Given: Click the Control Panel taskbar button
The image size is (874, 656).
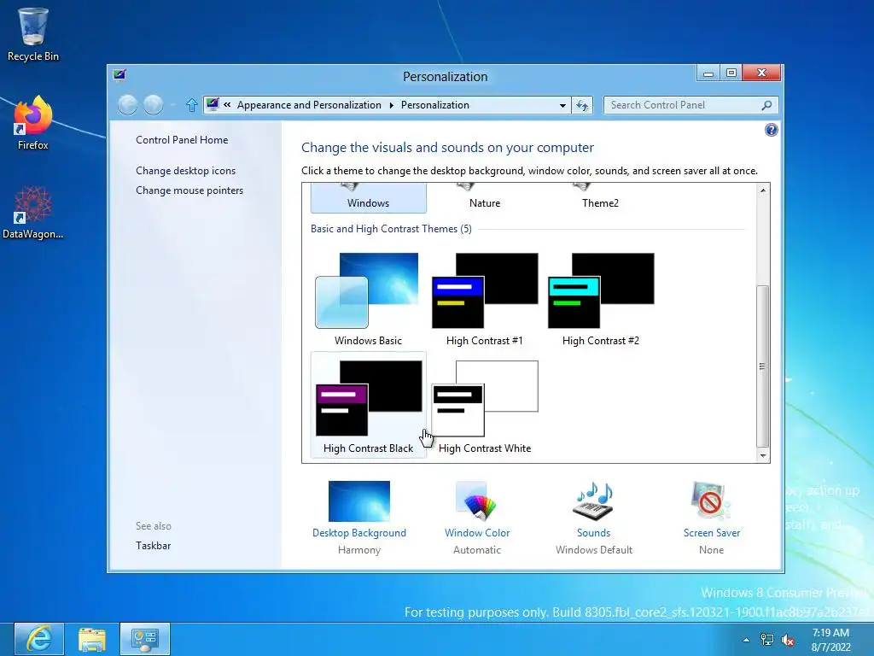Looking at the screenshot, I should click(145, 639).
